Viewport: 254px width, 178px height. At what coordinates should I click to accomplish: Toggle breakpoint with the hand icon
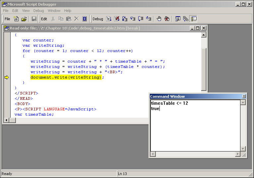159,19
